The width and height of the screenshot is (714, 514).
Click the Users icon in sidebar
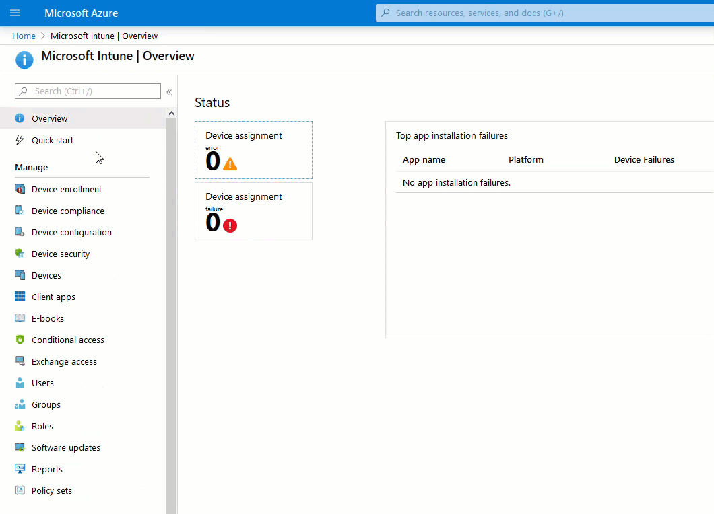[x=20, y=383]
